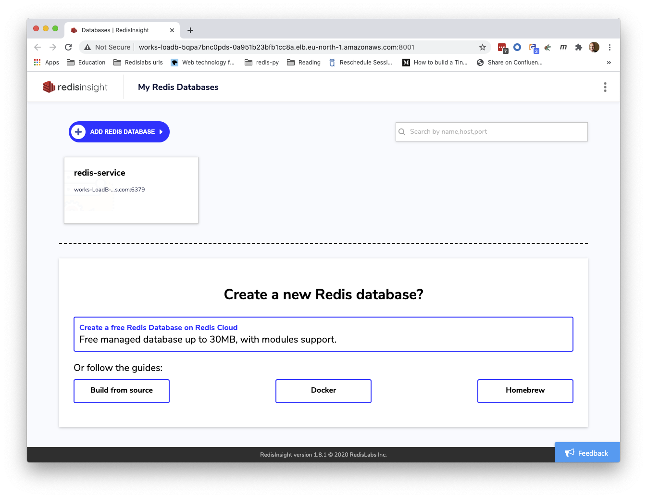Screen dimensions: 647x498
Task: Open the redis-service database card
Action: click(131, 190)
